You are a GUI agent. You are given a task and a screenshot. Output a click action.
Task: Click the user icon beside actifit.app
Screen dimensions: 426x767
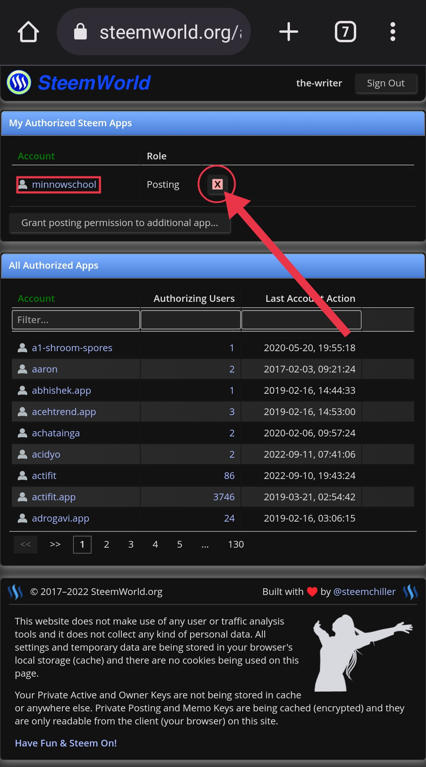[22, 497]
